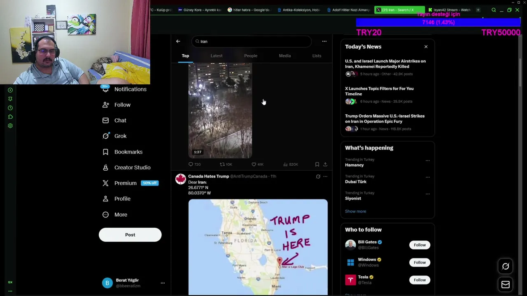Image resolution: width=527 pixels, height=296 pixels.
Task: Open Canada Hates Trump account name
Action: pos(208,176)
